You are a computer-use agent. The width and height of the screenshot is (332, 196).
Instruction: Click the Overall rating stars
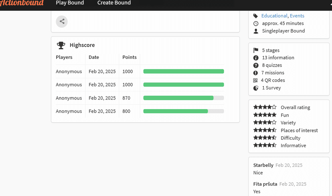265,107
